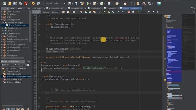This screenshot has width=196, height=110.
Task: Select the Source view button
Action: click(x=36, y=12)
